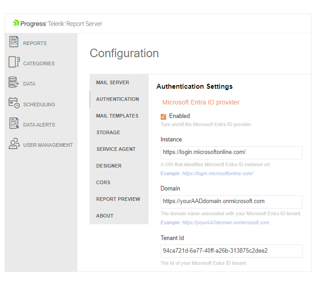
Task: Click the Domain field label
Action: (170, 189)
